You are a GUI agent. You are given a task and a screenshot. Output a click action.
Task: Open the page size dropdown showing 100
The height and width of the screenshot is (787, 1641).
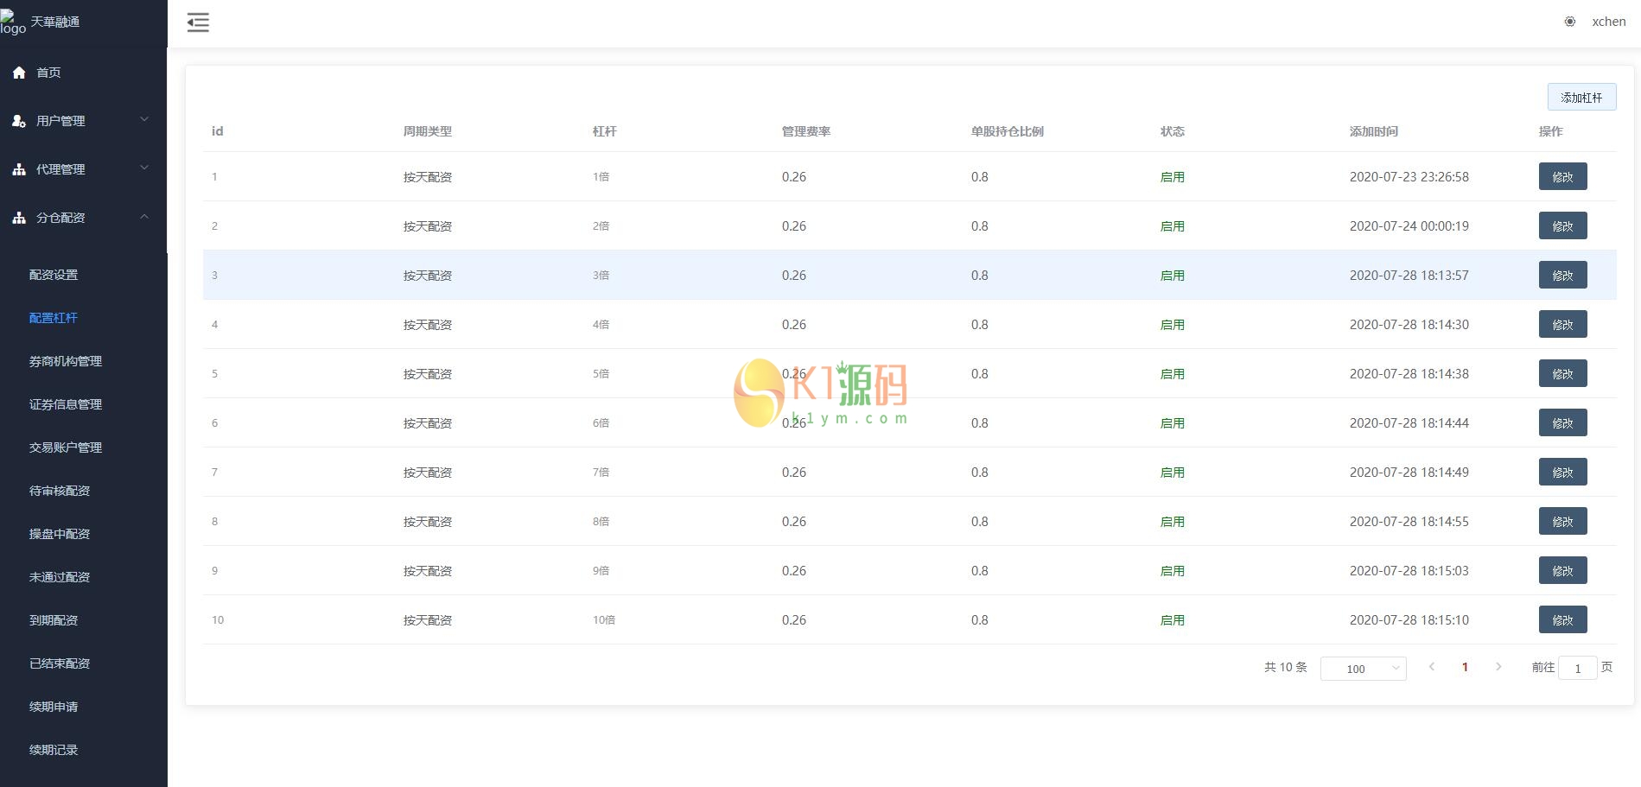point(1363,669)
